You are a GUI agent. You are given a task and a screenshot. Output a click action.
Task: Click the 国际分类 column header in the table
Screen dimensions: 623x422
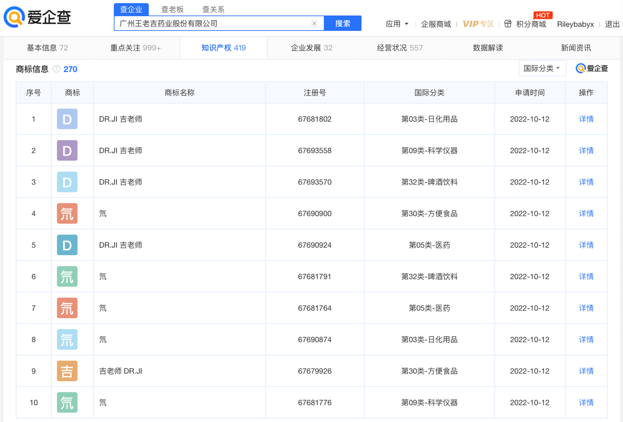click(429, 93)
